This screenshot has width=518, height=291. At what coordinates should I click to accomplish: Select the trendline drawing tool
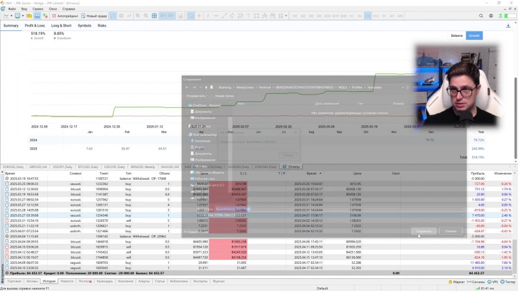224,16
